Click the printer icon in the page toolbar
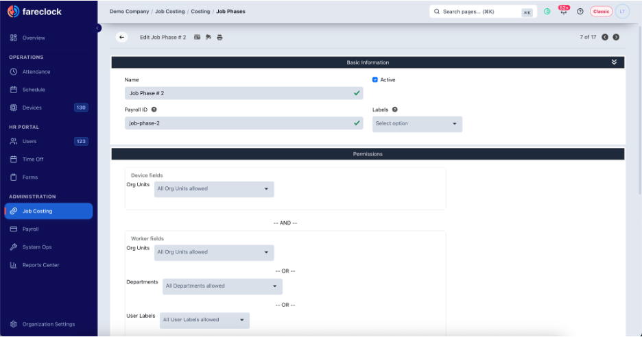The width and height of the screenshot is (642, 337). 220,37
